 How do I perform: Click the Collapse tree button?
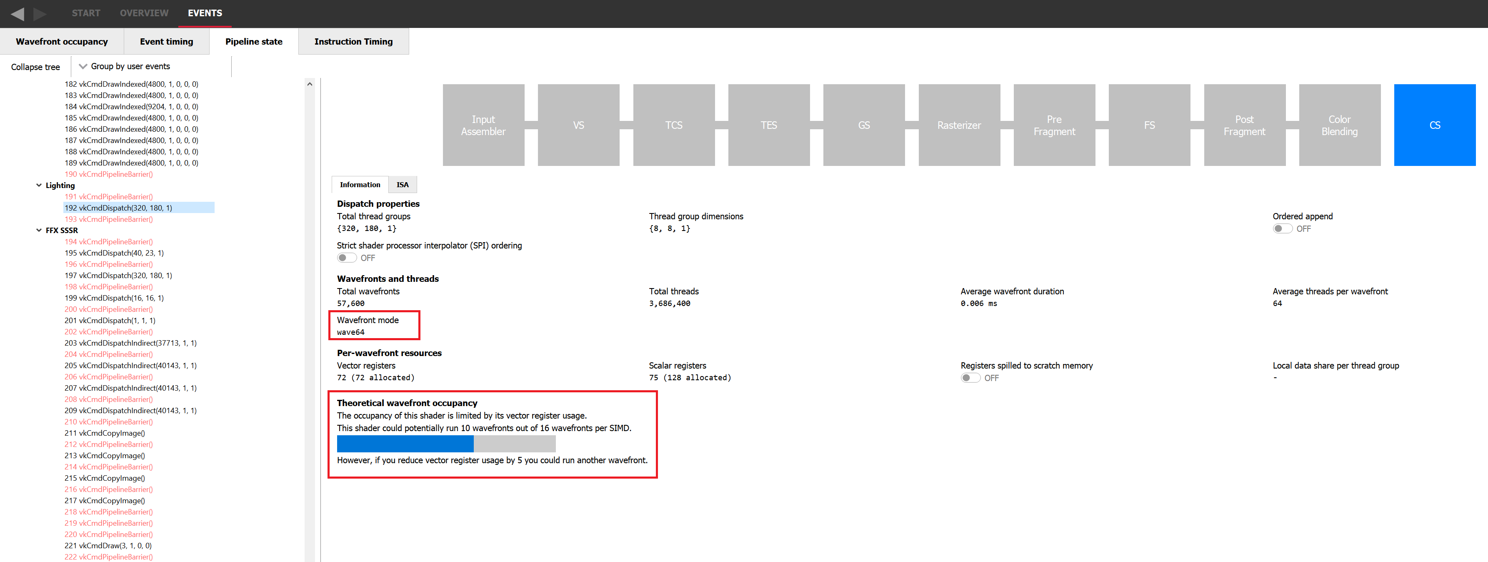coord(35,66)
